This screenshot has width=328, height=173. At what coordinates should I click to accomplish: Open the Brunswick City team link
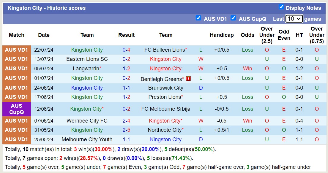165,88
